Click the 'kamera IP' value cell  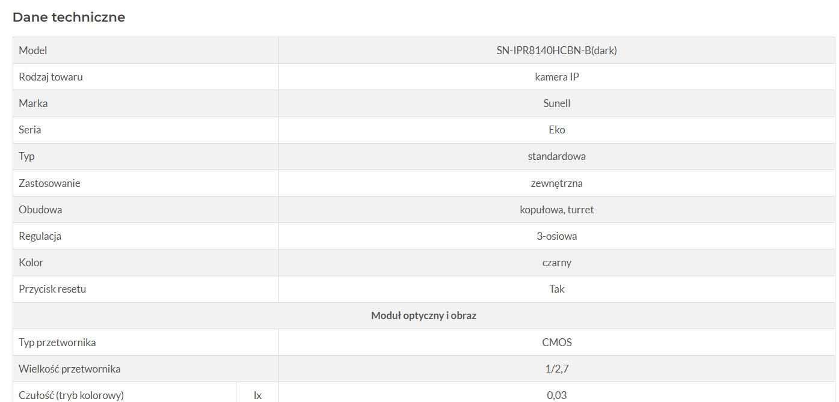556,77
